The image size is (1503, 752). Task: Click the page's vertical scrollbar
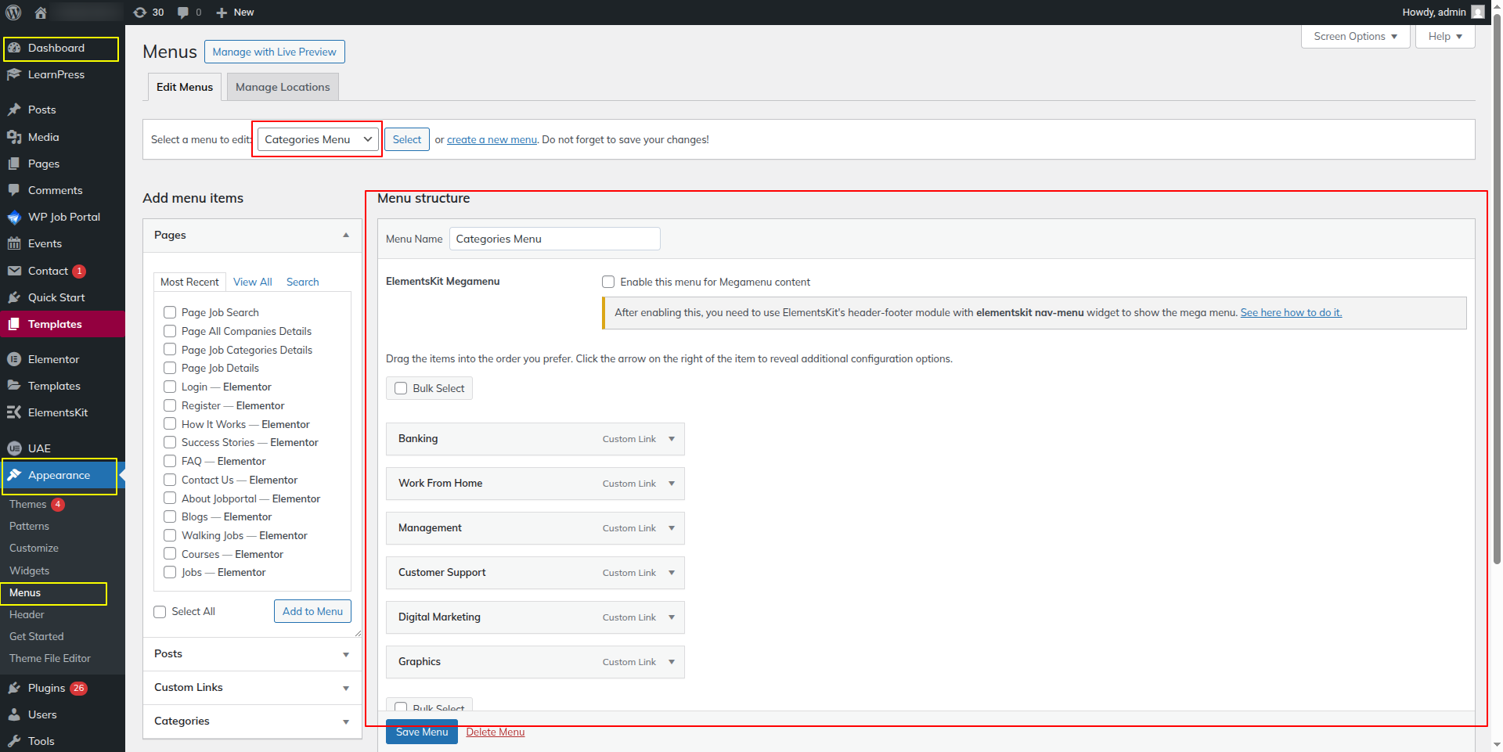point(1497,313)
